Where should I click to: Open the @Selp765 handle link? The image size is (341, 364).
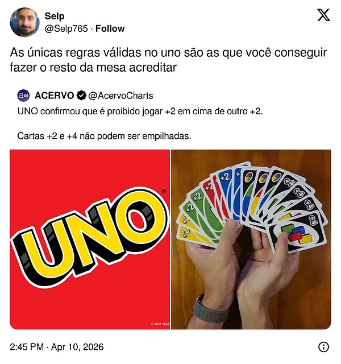pos(66,28)
